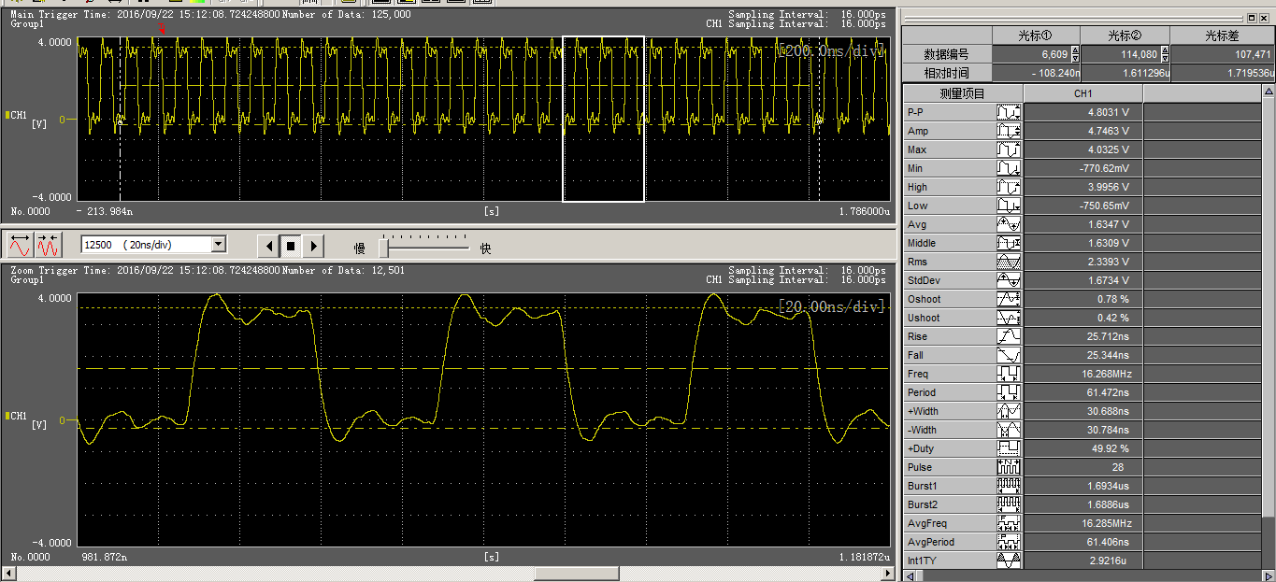This screenshot has width=1276, height=582.
Task: Click the Burst2 measurement icon
Action: [1009, 504]
